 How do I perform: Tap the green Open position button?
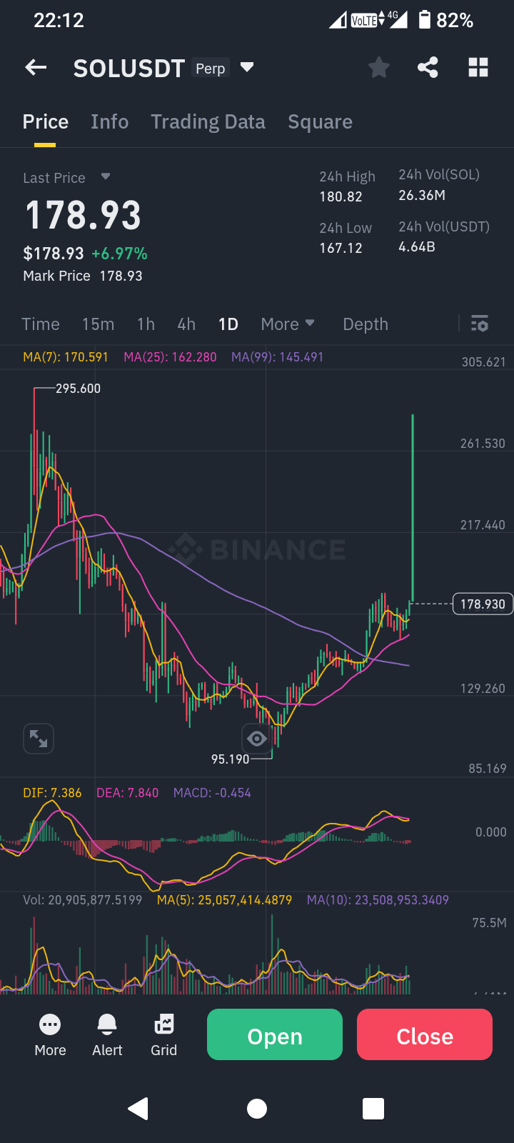(275, 1034)
